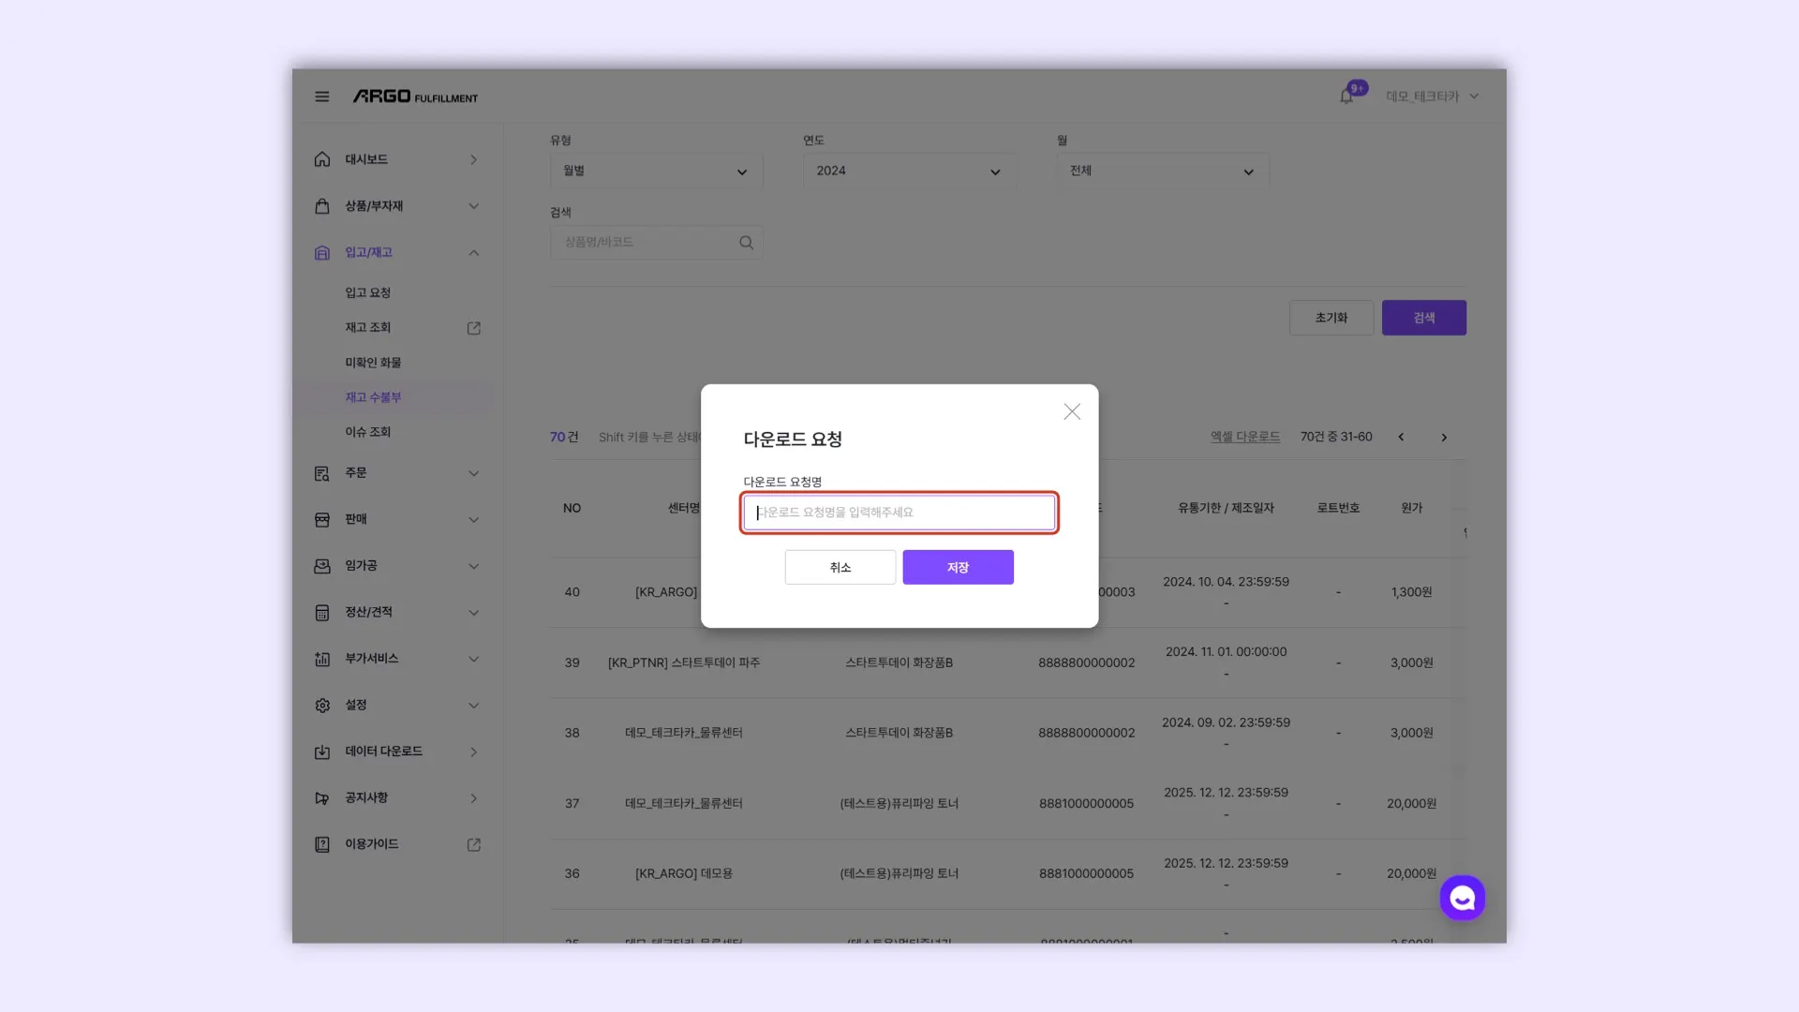Close the 다운로드 요청 dialog

tap(1072, 412)
